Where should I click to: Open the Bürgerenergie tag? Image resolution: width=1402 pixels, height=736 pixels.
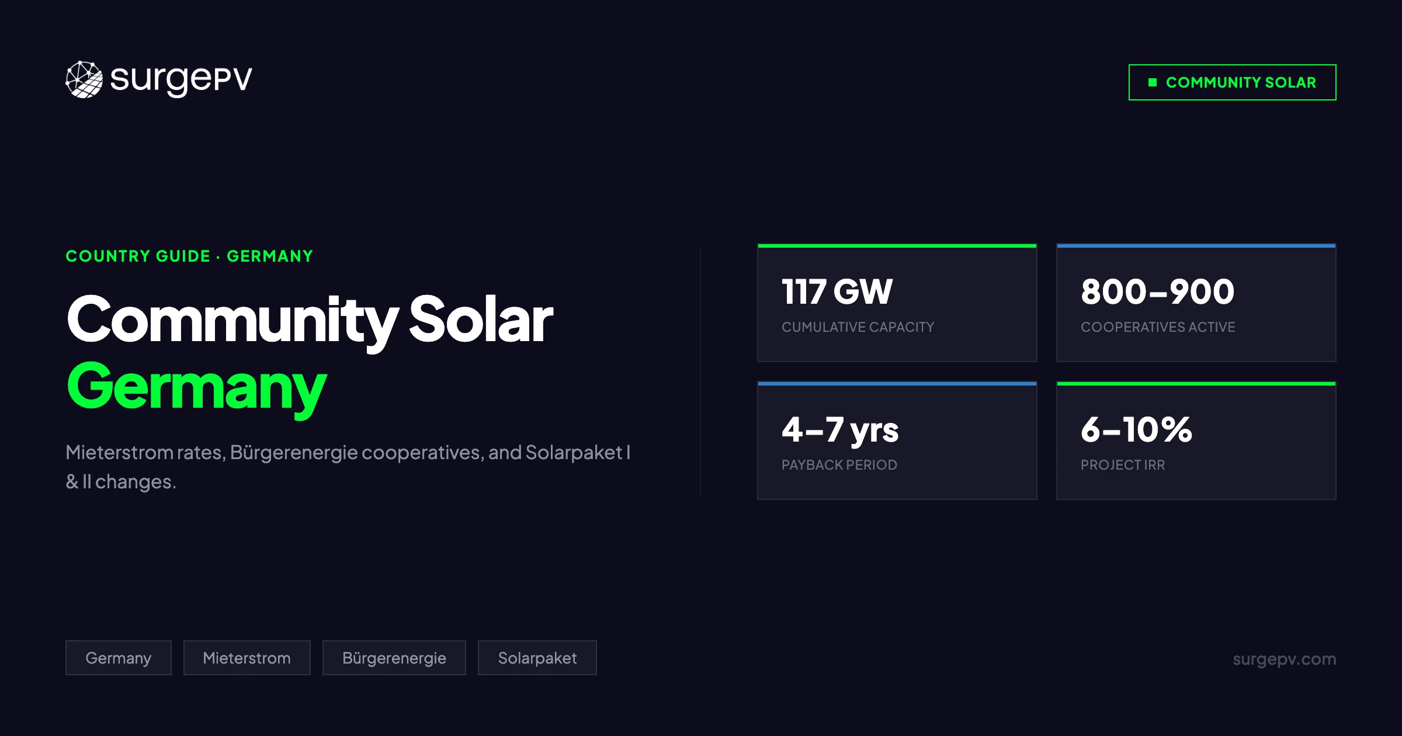click(x=394, y=658)
